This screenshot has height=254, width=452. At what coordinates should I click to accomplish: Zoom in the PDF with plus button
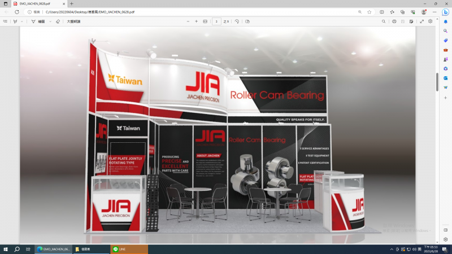coord(196,21)
